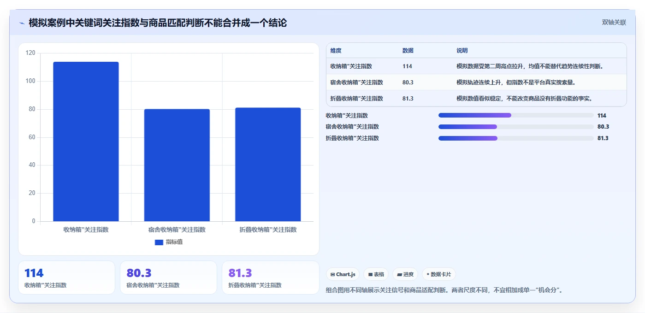This screenshot has height=313, width=645.
Task: Click x-axis label 宿舍收纳箱"关注指数
Action: (177, 230)
